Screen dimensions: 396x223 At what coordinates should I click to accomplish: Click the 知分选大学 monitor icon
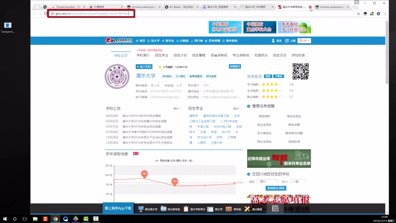141,209
